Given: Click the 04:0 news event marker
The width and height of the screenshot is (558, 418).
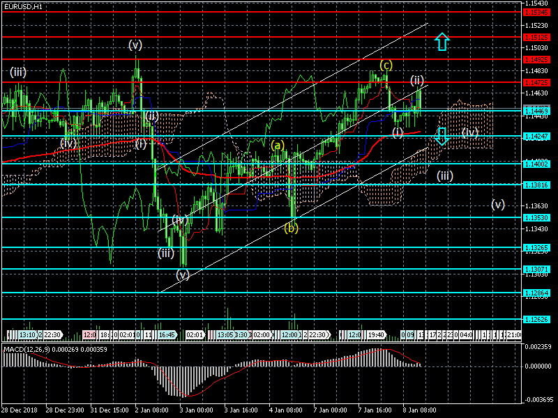Looking at the screenshot, I should pyautogui.click(x=466, y=335).
